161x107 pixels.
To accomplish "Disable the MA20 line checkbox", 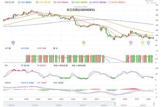I will pos(55,2).
